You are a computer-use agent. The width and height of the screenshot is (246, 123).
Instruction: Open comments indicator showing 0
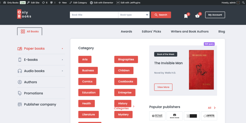coord(53,3)
